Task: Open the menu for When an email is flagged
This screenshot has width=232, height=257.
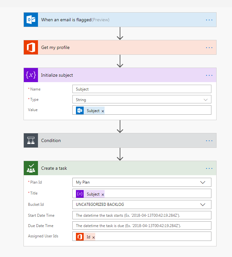Action: tap(209, 20)
